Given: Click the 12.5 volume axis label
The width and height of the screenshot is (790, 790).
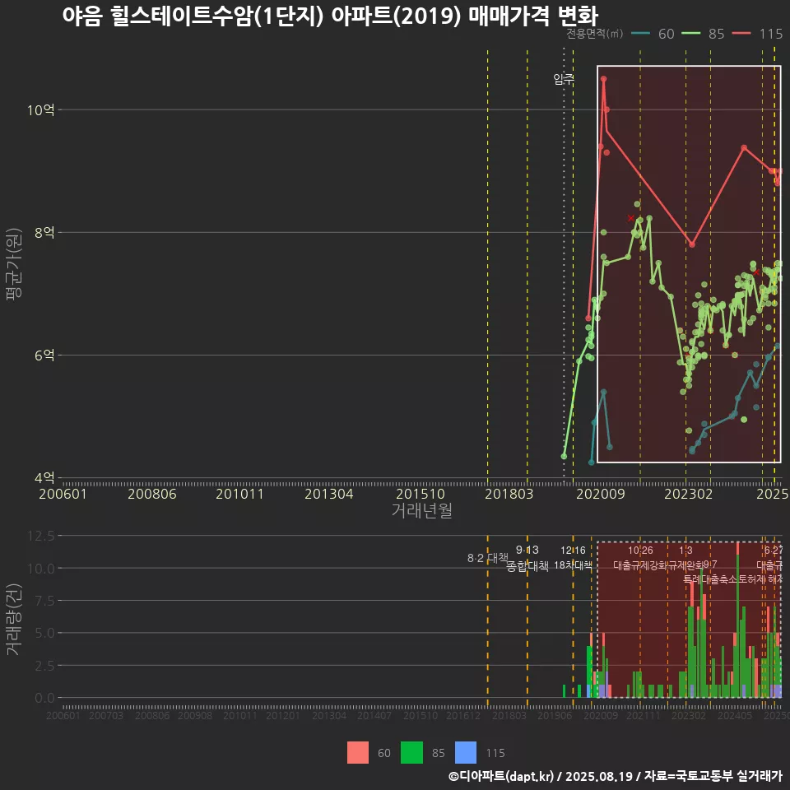Looking at the screenshot, I should click(x=41, y=536).
